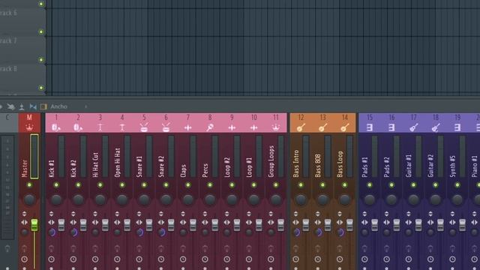Toggle the Track 7 mute light in the playlist
Viewport: 480px width, 270px height.
pos(41,60)
